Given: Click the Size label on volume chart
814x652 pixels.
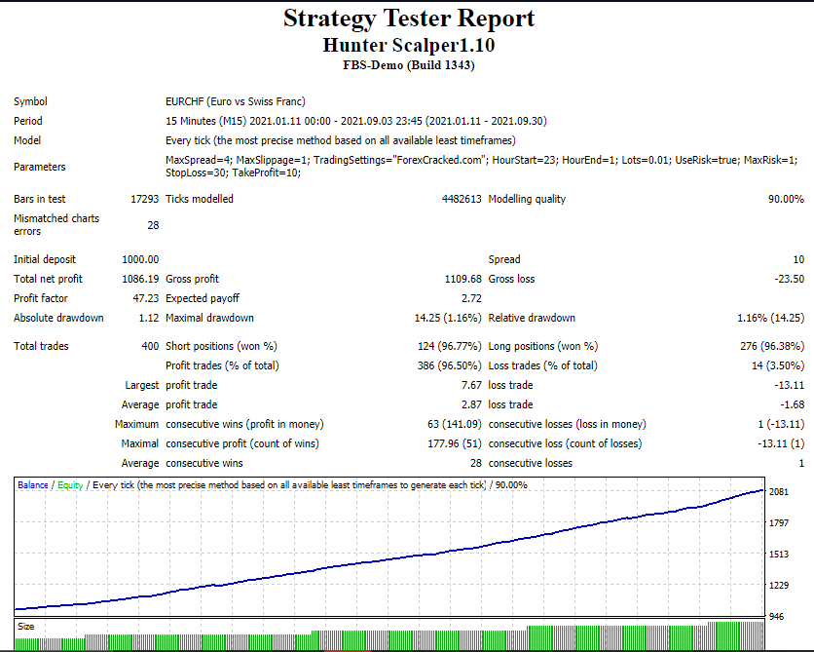Looking at the screenshot, I should pos(25,626).
